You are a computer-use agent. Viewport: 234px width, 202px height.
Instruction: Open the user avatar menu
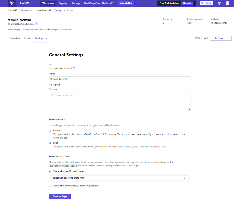click(227, 3)
